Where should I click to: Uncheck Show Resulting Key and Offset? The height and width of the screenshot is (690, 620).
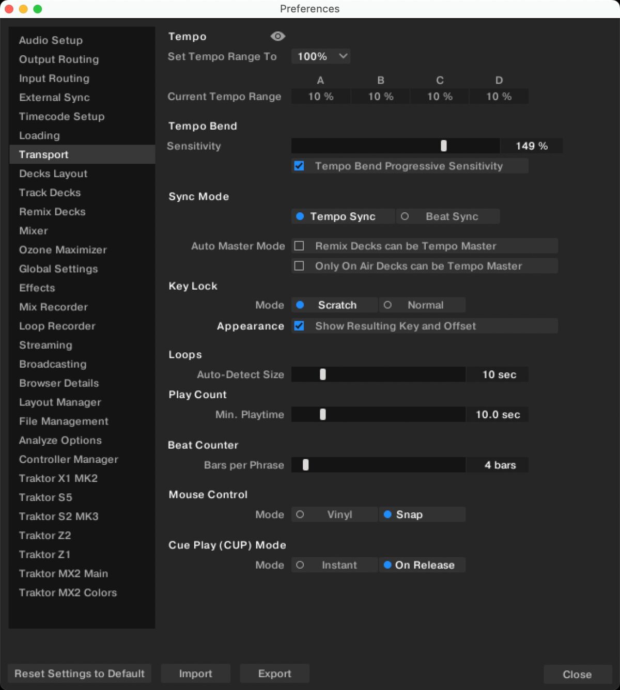(300, 326)
